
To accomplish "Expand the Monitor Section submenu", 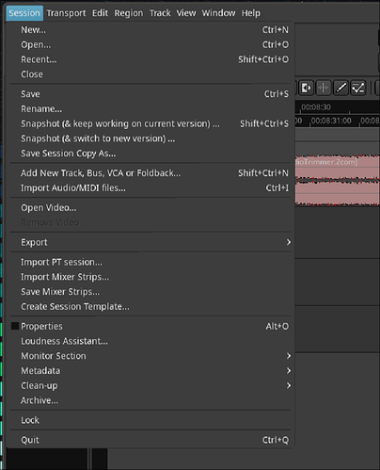I will coord(150,356).
